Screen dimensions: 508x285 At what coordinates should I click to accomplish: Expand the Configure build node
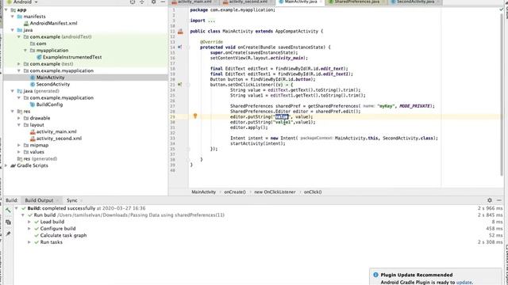29,229
